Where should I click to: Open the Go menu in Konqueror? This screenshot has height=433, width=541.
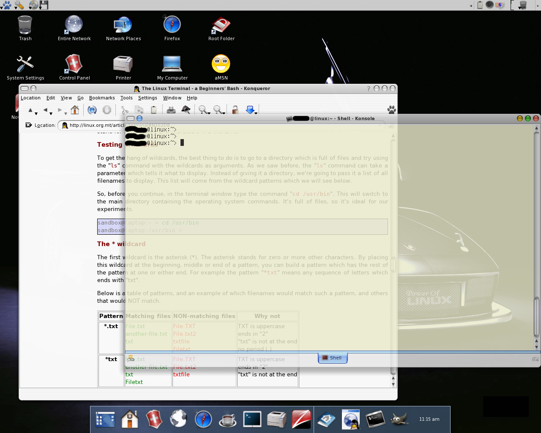click(80, 98)
